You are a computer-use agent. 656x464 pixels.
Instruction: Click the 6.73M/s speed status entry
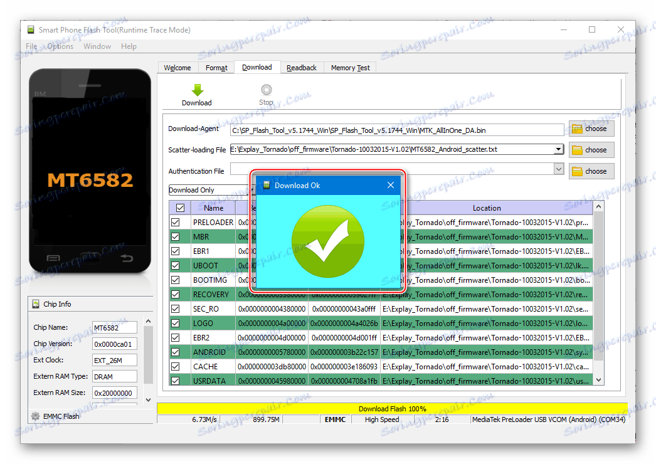tap(188, 419)
